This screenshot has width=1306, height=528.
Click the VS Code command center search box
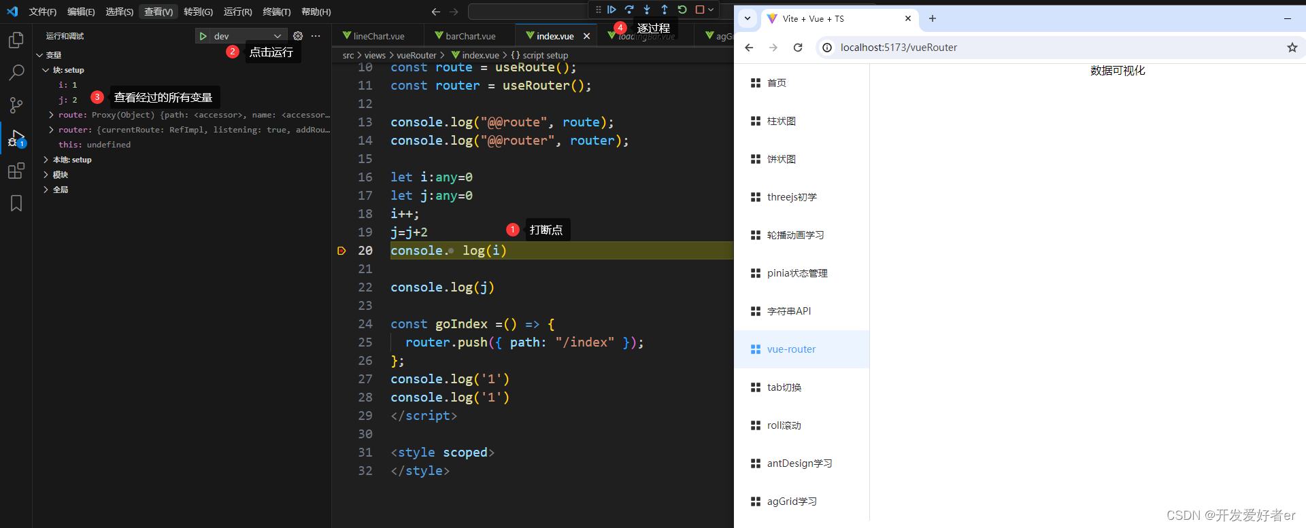click(x=527, y=12)
